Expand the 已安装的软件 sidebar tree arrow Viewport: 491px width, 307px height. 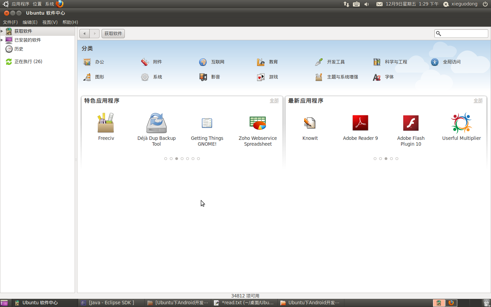click(x=2, y=40)
